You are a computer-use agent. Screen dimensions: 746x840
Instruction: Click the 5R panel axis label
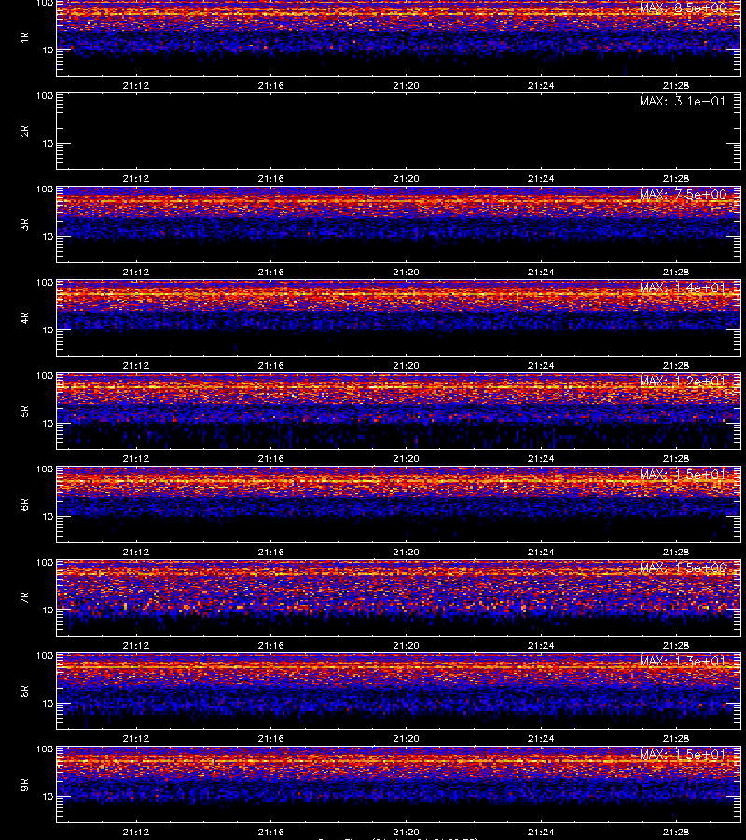(x=24, y=412)
